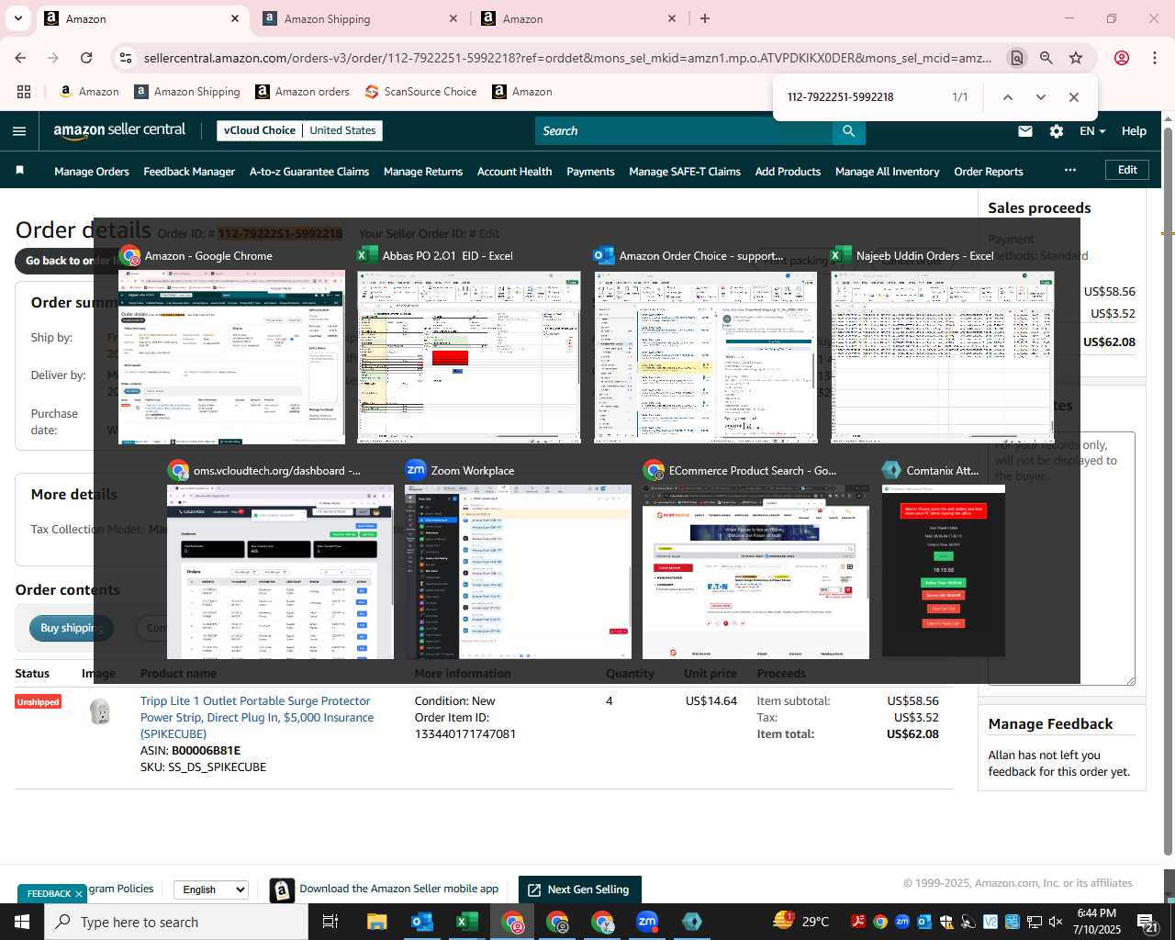Click the Windows Start button

(x=22, y=922)
